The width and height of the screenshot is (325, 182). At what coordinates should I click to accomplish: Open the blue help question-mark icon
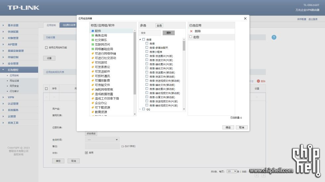point(274,37)
